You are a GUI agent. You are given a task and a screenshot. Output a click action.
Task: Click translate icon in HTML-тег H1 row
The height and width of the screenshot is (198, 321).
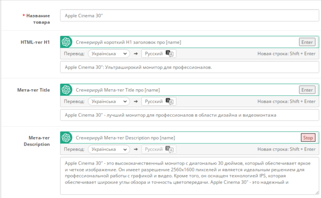[x=169, y=54]
